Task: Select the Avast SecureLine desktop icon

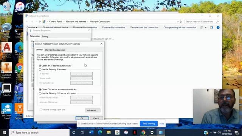Action: [x=19, y=111]
